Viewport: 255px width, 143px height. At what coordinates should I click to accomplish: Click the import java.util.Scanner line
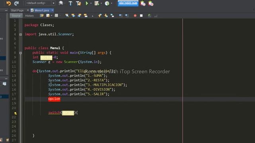coord(49,35)
